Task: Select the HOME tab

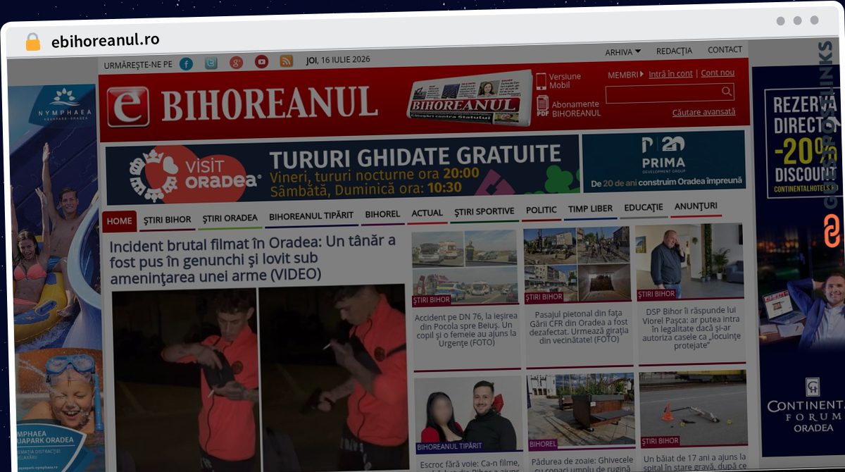Action: point(119,221)
